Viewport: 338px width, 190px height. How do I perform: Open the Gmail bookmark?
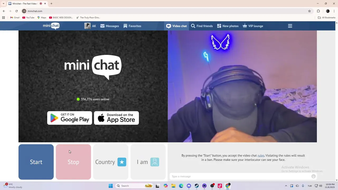tap(15, 18)
